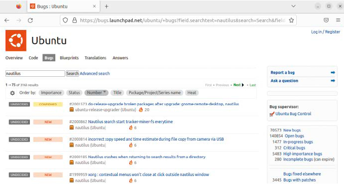This screenshot has width=344, height=194.
Task: Open the bug listing settings gear
Action: click(x=12, y=93)
